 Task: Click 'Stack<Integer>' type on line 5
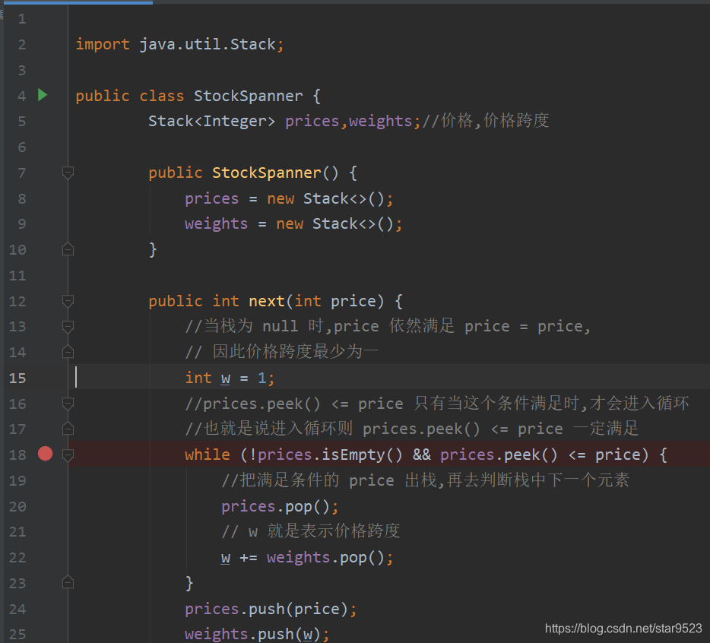tap(211, 122)
